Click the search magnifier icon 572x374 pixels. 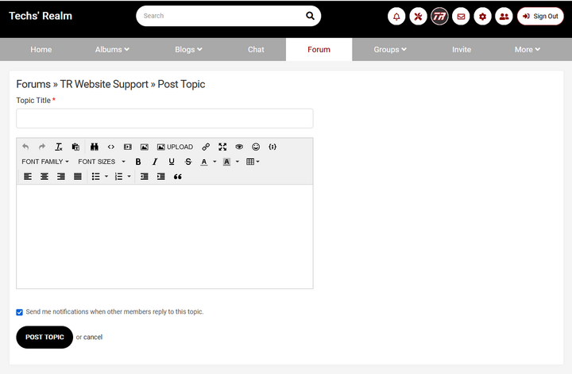coord(310,16)
